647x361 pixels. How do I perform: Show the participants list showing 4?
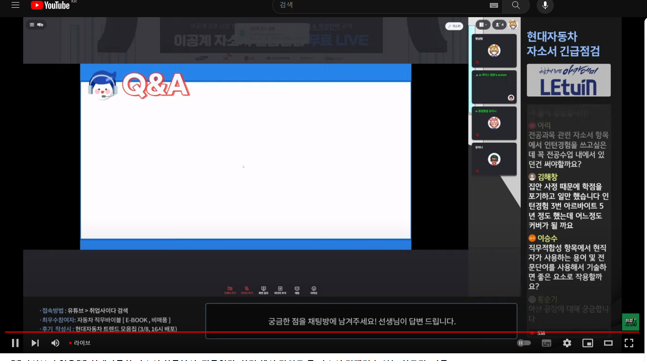pyautogui.click(x=499, y=25)
